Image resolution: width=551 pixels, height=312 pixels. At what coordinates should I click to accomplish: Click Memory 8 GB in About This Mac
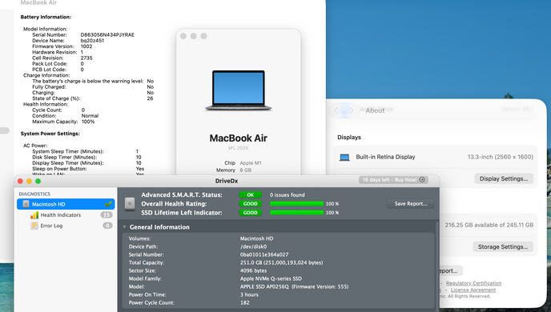click(234, 170)
